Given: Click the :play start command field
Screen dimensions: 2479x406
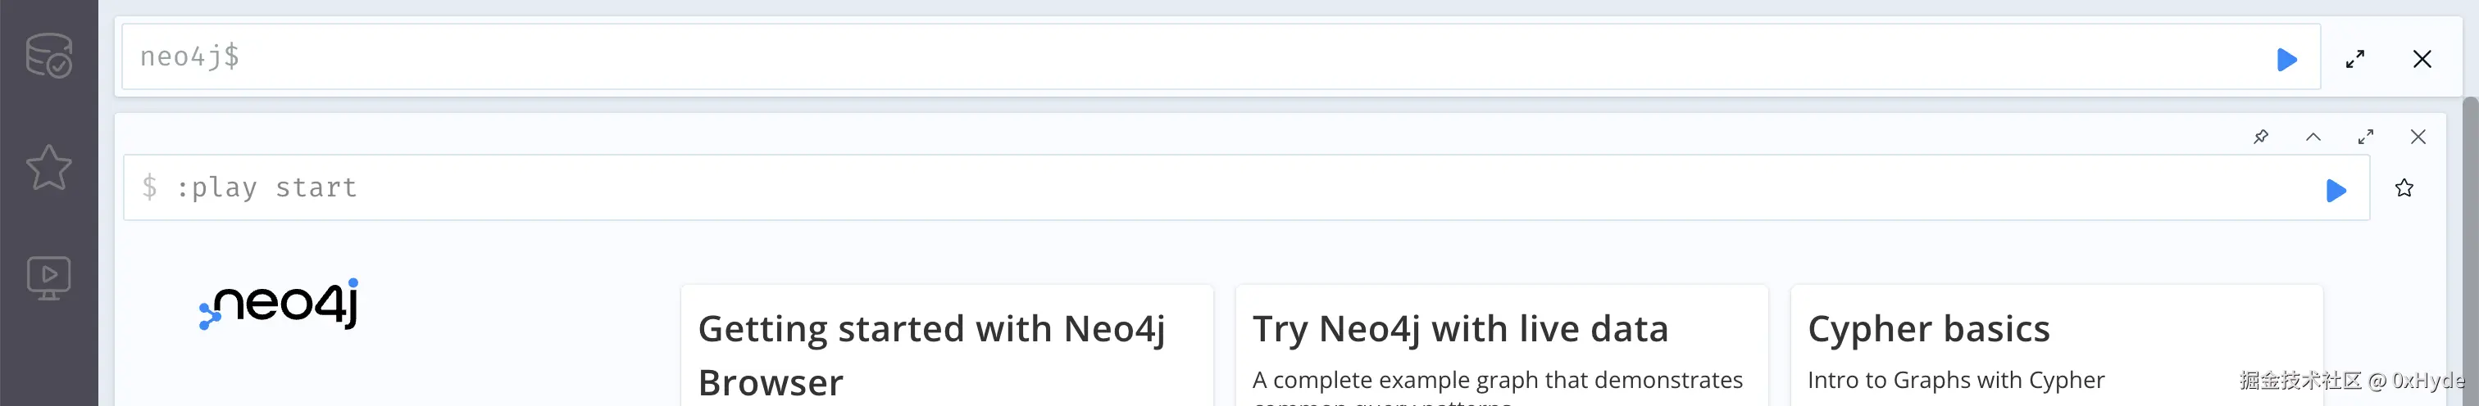Looking at the screenshot, I should point(1155,188).
